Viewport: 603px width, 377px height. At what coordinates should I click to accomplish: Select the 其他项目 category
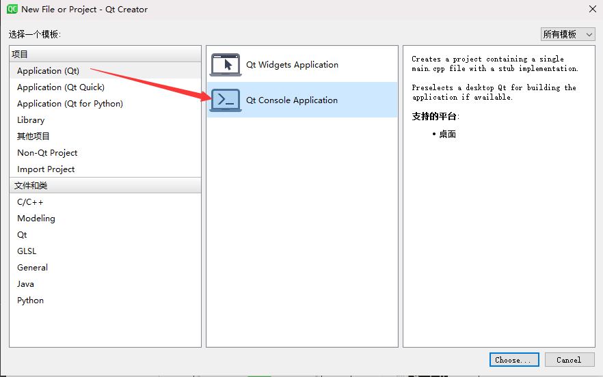coord(105,137)
